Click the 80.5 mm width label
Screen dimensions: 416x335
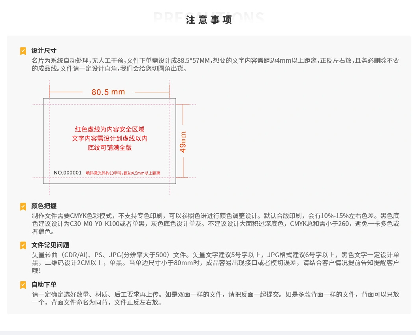point(108,92)
